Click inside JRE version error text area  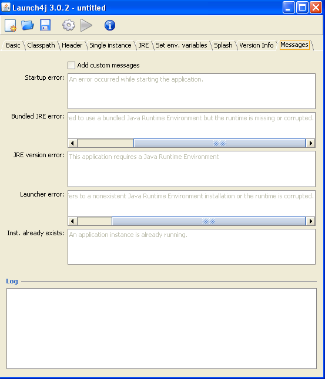tap(192, 169)
